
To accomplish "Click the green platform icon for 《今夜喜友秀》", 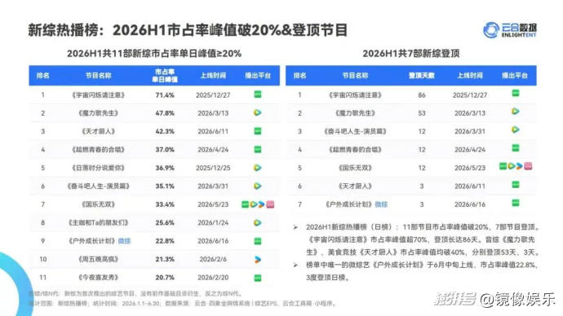I will (258, 278).
